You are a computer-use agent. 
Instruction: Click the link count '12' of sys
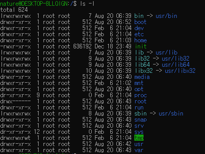(x=37, y=132)
